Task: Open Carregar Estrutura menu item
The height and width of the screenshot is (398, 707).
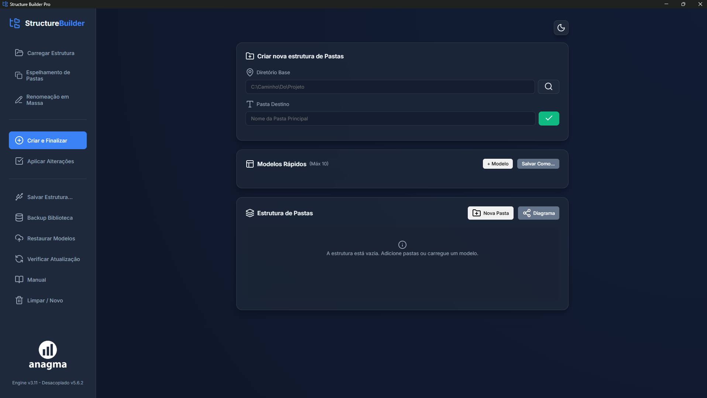Action: (48, 53)
